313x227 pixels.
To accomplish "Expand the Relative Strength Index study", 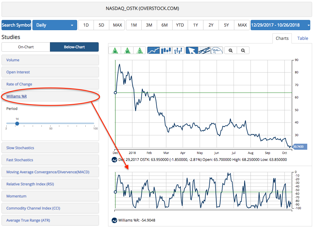I will point(50,184).
